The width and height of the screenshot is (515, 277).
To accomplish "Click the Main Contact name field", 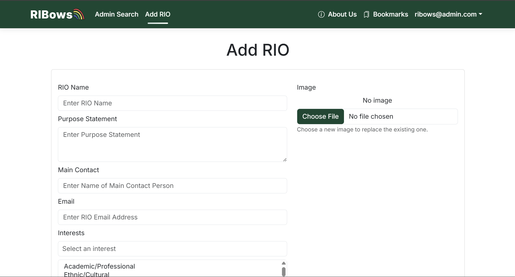I will coord(172,186).
